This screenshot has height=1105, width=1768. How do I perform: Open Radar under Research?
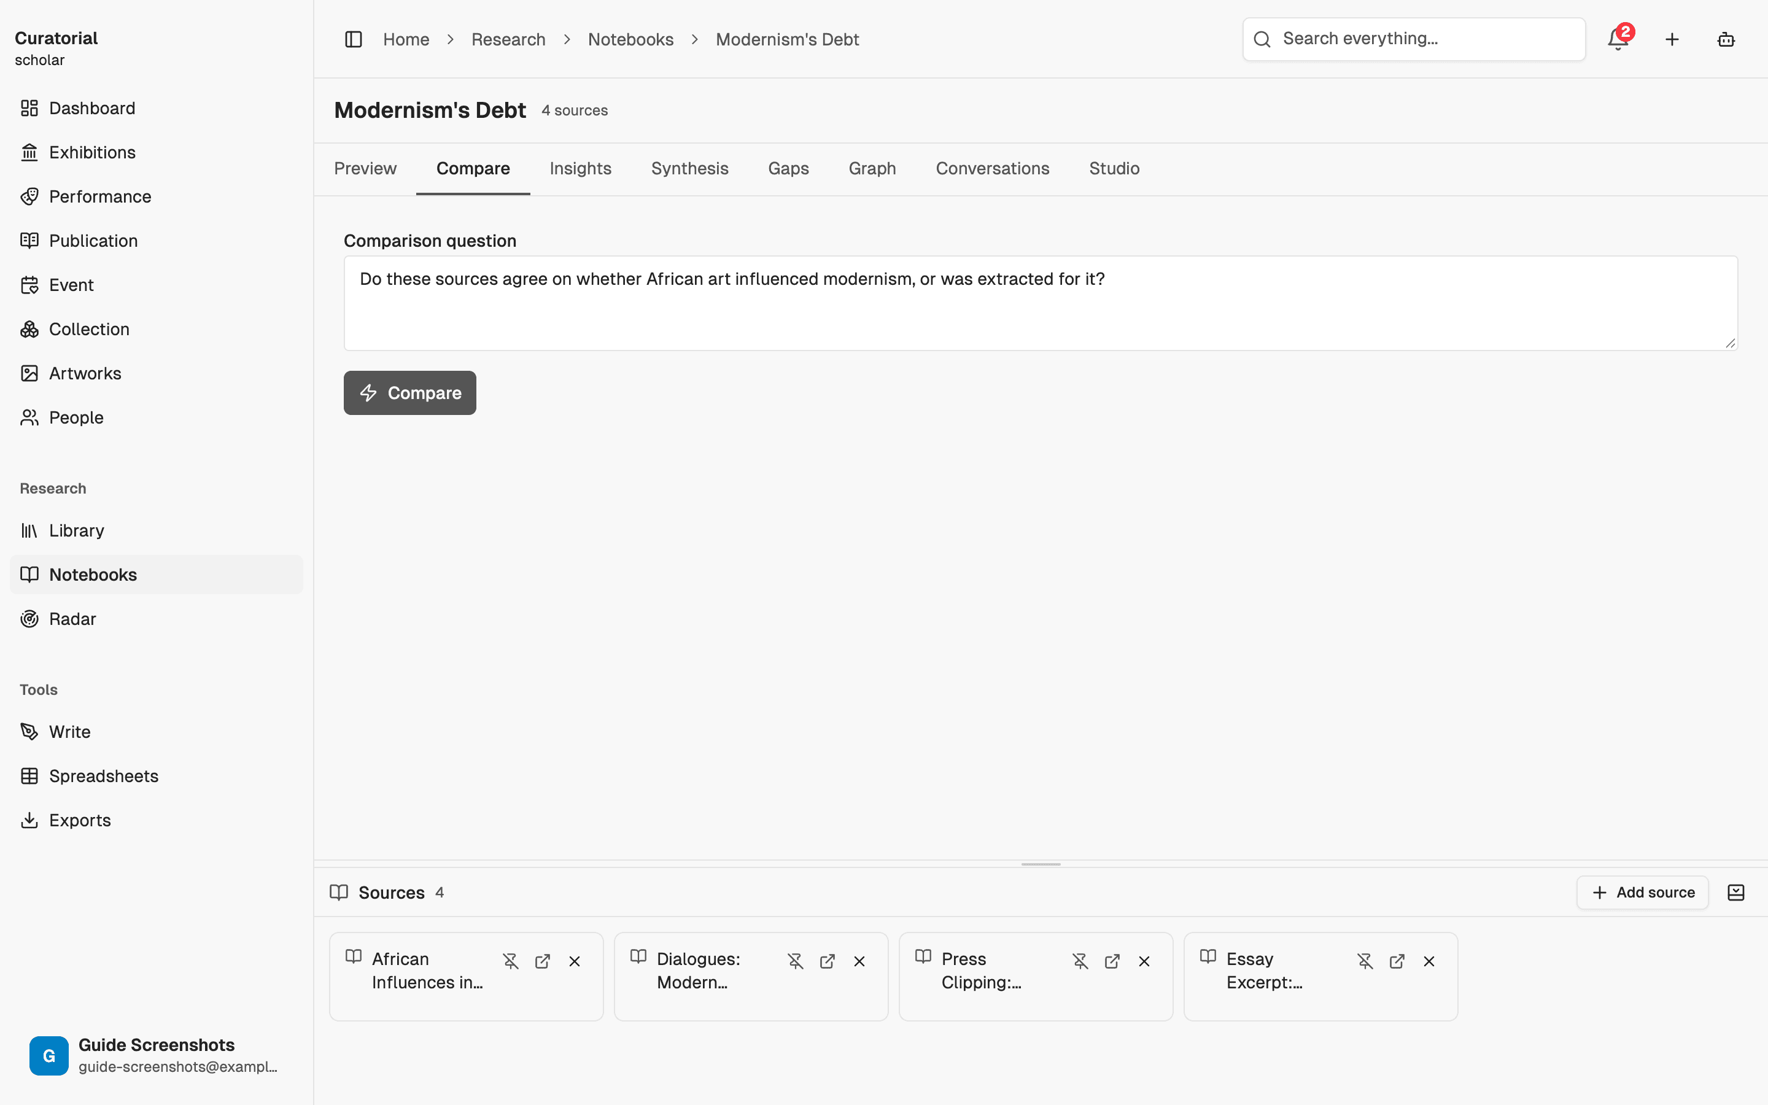[x=157, y=619]
